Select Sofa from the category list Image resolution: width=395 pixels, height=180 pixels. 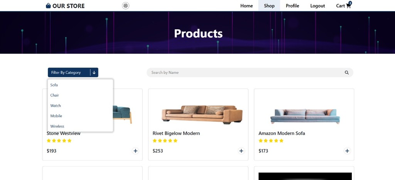[x=54, y=85]
